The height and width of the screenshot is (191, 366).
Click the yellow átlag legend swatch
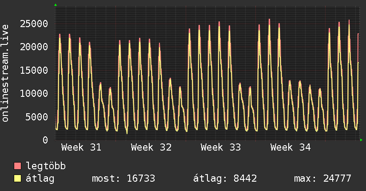pyautogui.click(x=17, y=179)
